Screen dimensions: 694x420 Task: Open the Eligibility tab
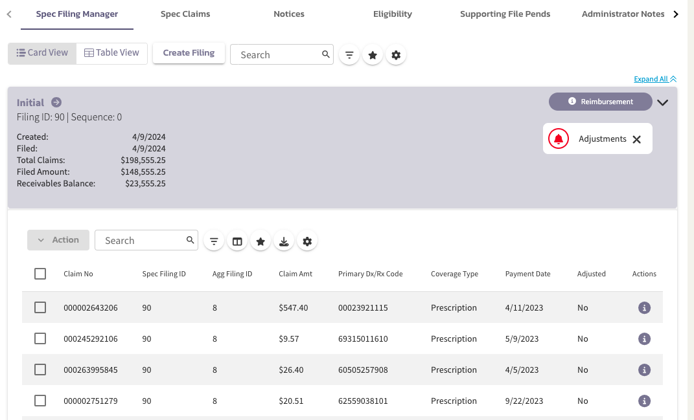(x=392, y=14)
